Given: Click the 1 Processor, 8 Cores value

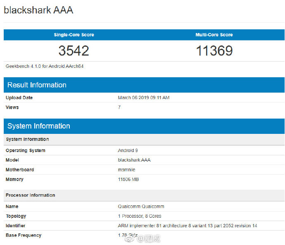Looking at the screenshot, I should [x=140, y=216].
